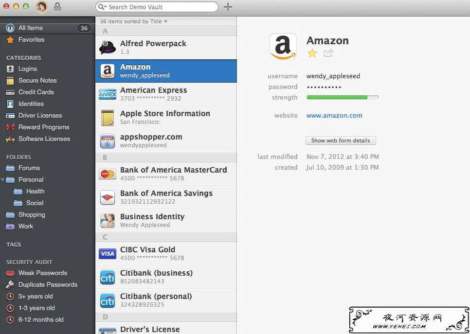Click Show web form details button
Screen dimensions: 470x334
point(341,141)
